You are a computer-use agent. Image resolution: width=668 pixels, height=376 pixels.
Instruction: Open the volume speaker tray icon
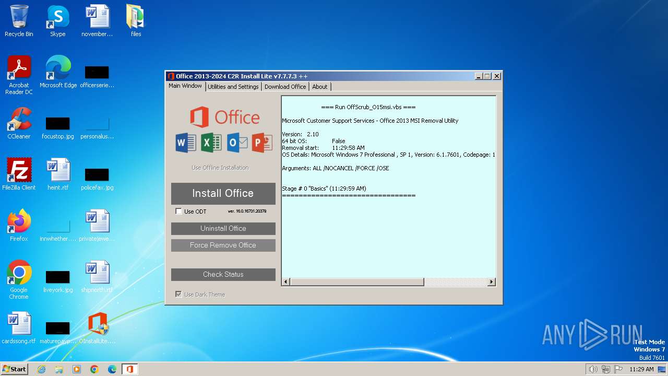click(593, 369)
